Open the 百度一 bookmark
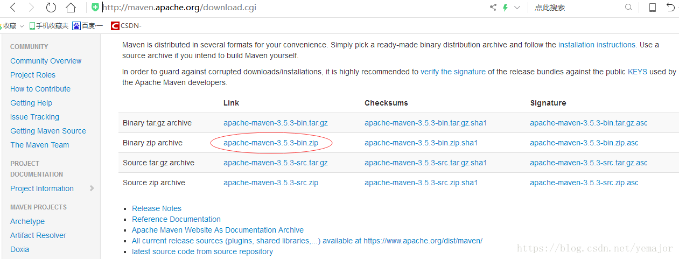 88,25
